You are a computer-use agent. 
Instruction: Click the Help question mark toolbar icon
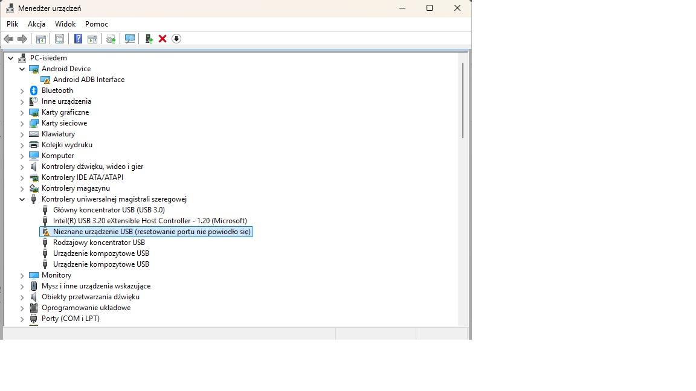click(78, 39)
